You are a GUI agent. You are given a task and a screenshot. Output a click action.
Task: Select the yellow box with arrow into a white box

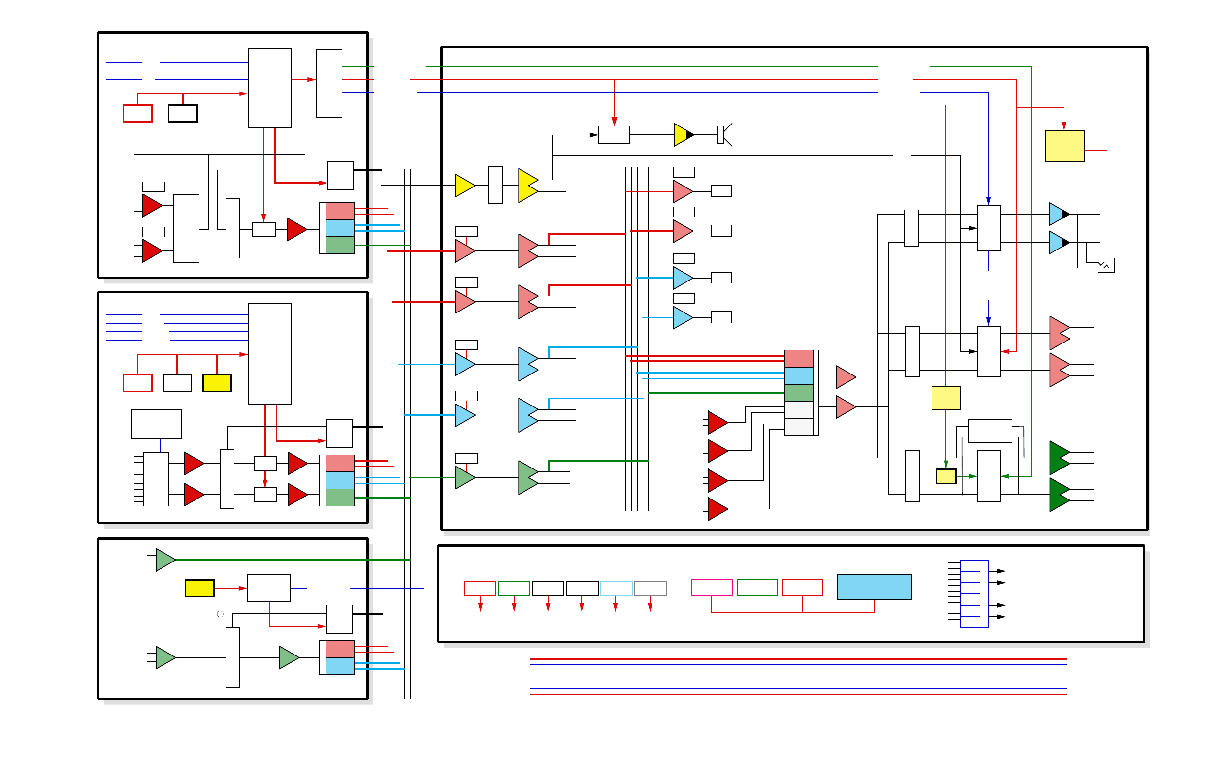click(x=199, y=588)
